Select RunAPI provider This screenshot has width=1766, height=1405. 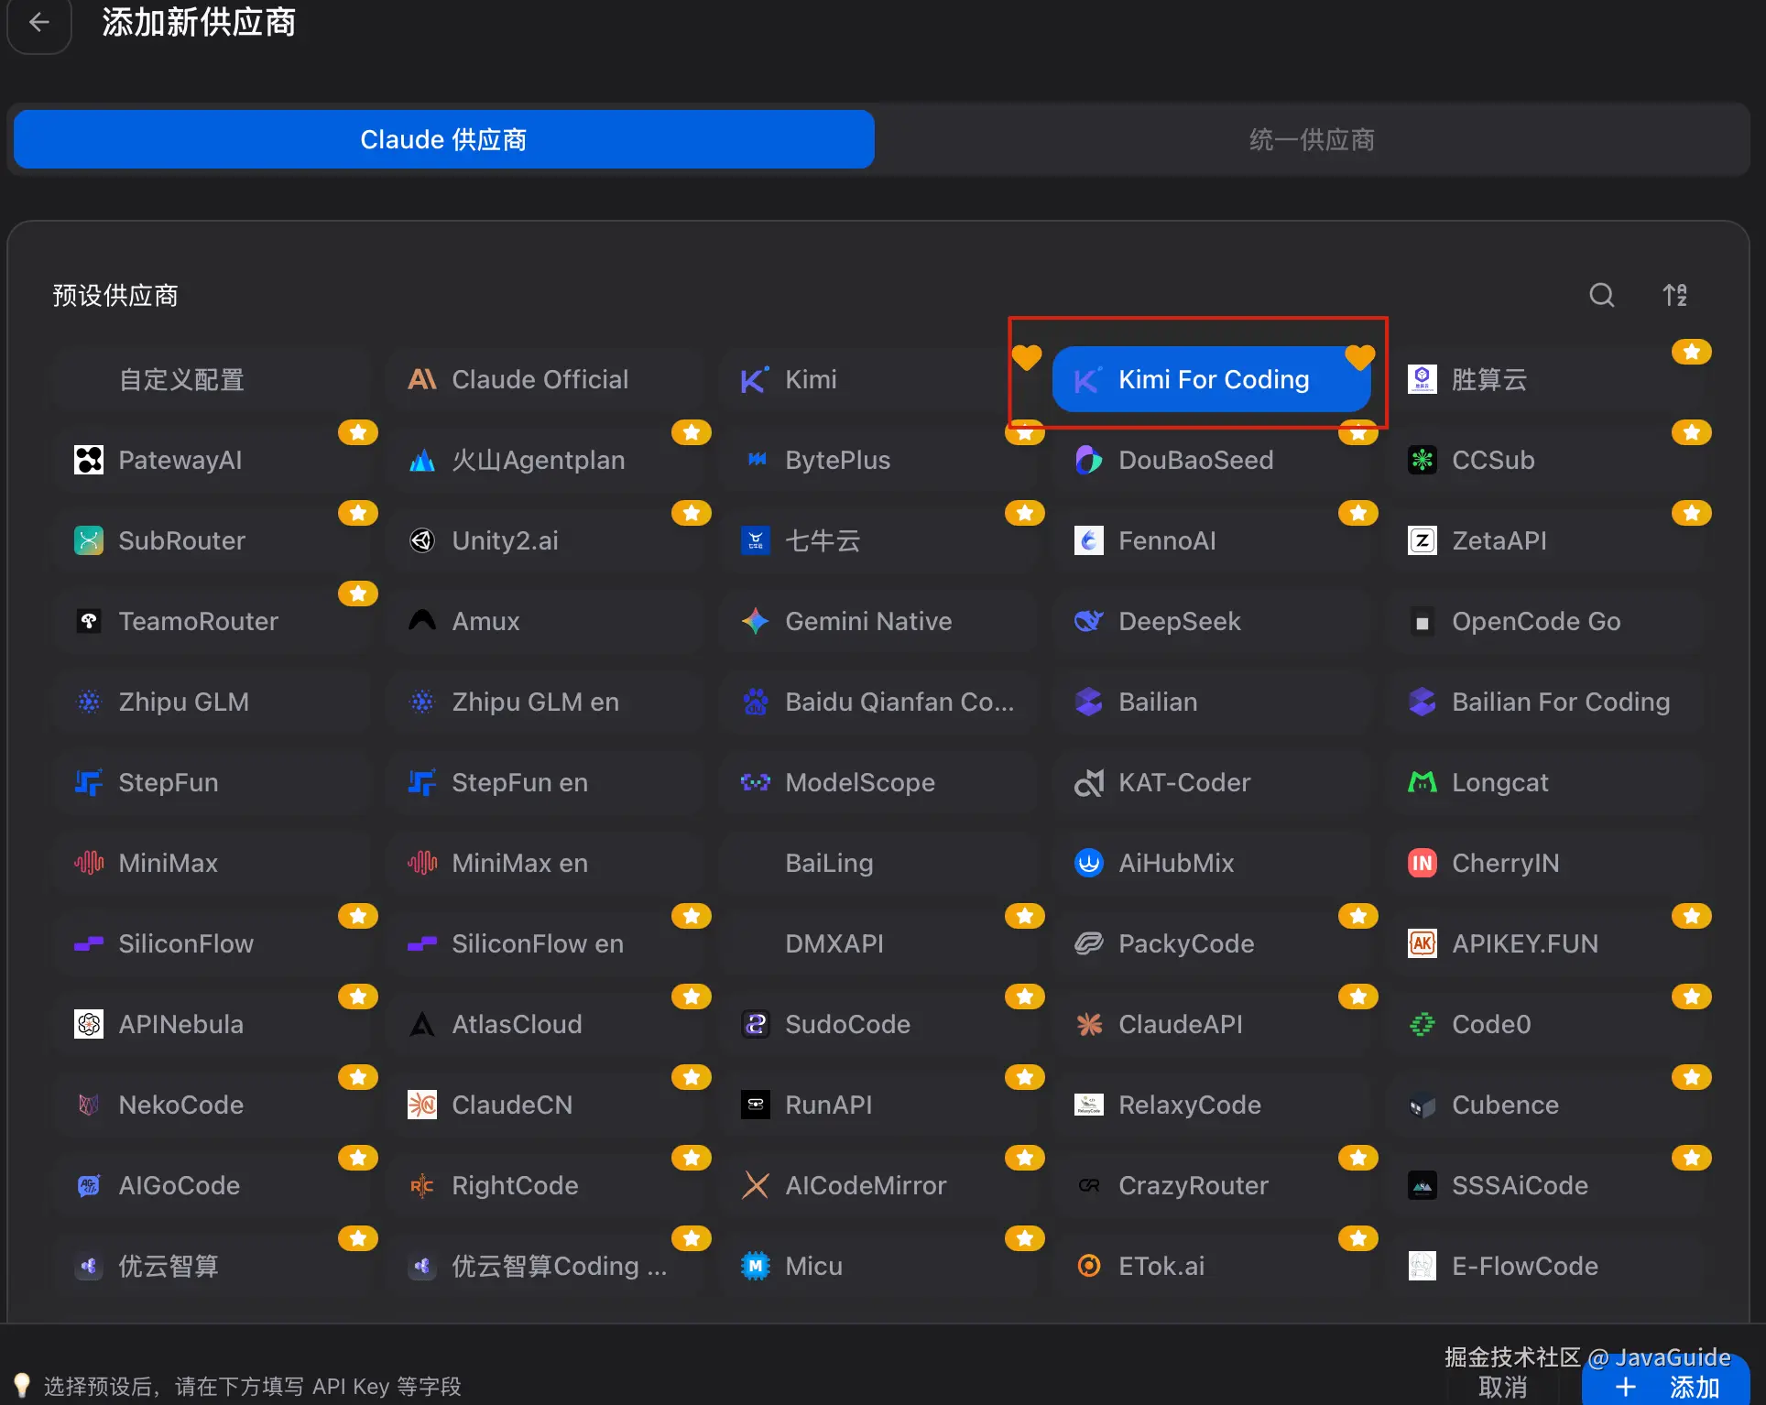[x=879, y=1105]
